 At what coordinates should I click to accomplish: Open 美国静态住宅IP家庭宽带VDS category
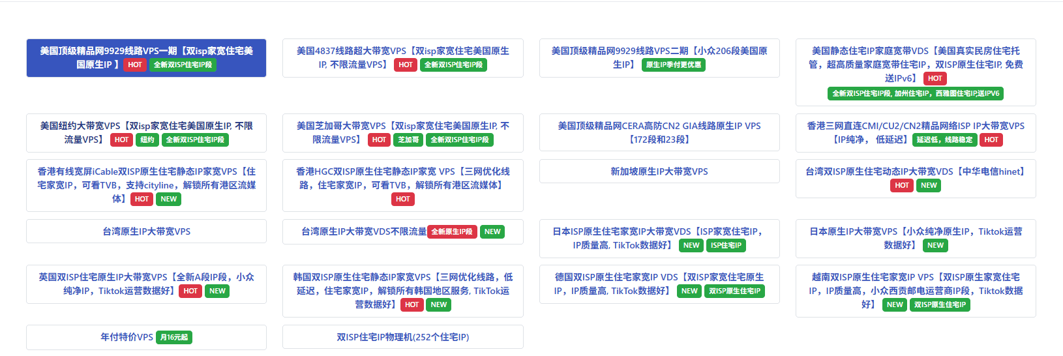[916, 72]
